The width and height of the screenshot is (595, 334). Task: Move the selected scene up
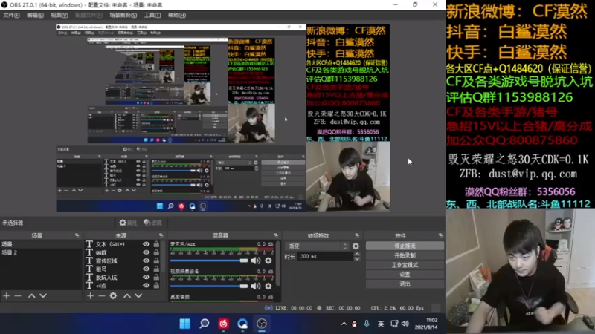click(x=31, y=295)
